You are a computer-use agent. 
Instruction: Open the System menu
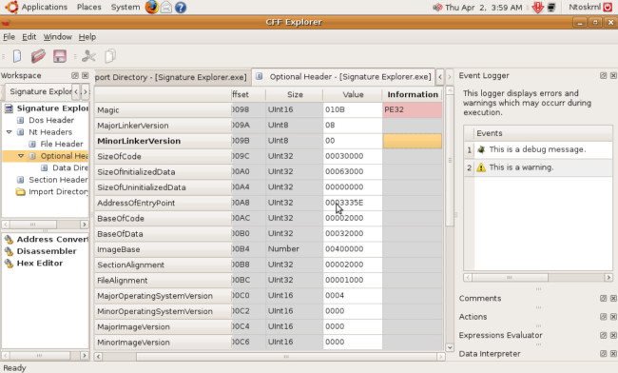click(x=125, y=7)
